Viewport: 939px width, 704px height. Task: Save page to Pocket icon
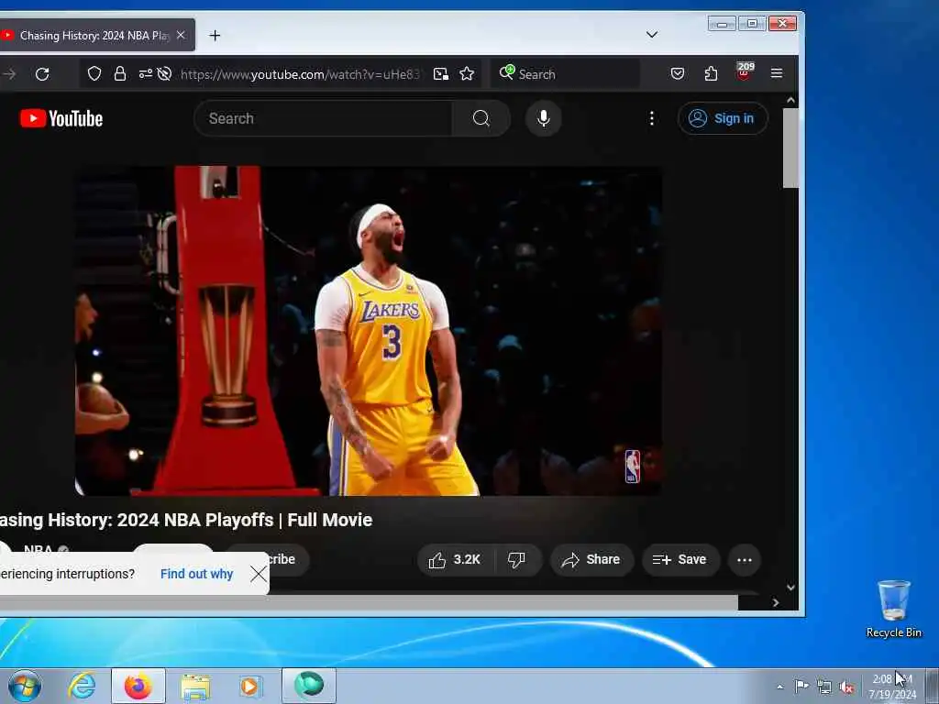click(678, 73)
